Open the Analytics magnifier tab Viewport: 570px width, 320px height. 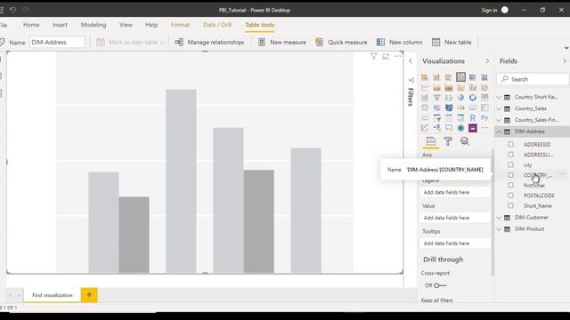[x=465, y=141]
